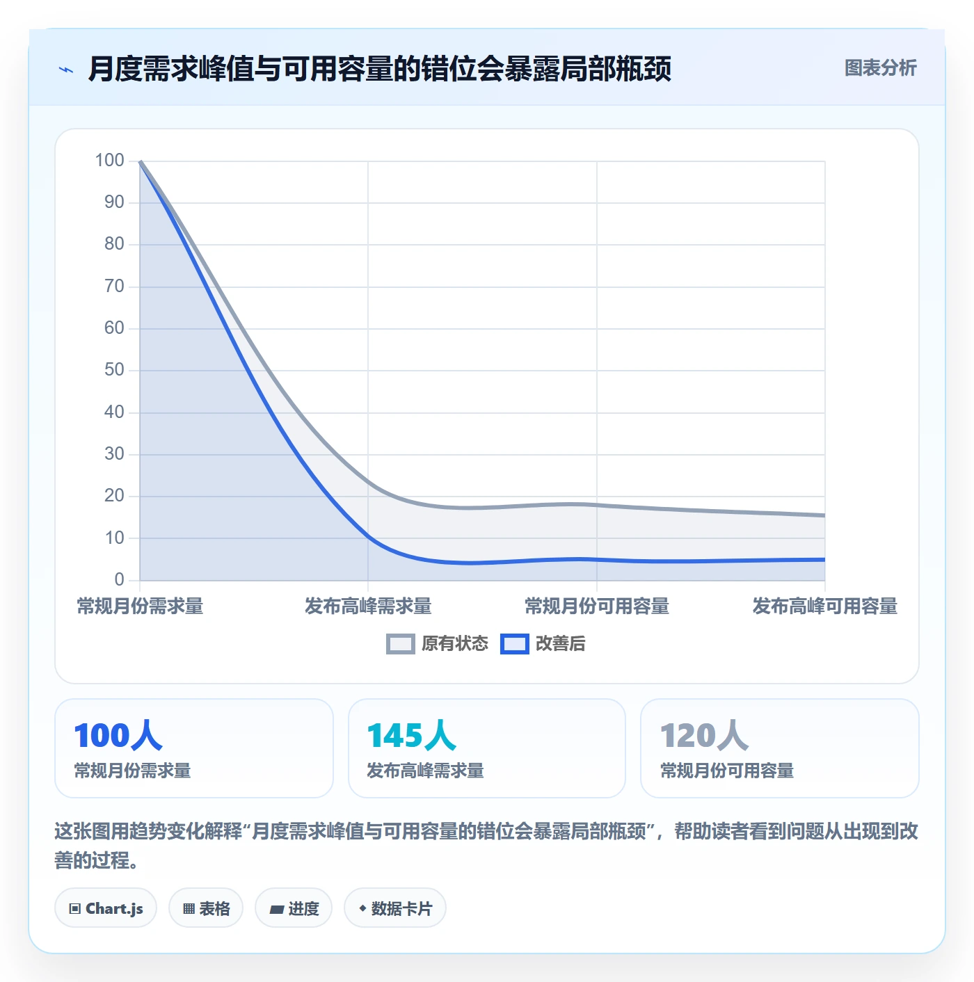Select the 数据卡片 tag chip
The height and width of the screenshot is (982, 974).
(x=395, y=908)
